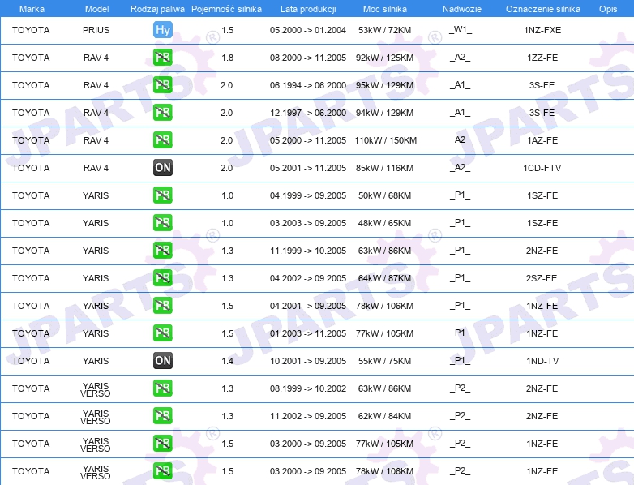Click the Nadwozie column header
Screen dimensions: 634x485
(462, 9)
